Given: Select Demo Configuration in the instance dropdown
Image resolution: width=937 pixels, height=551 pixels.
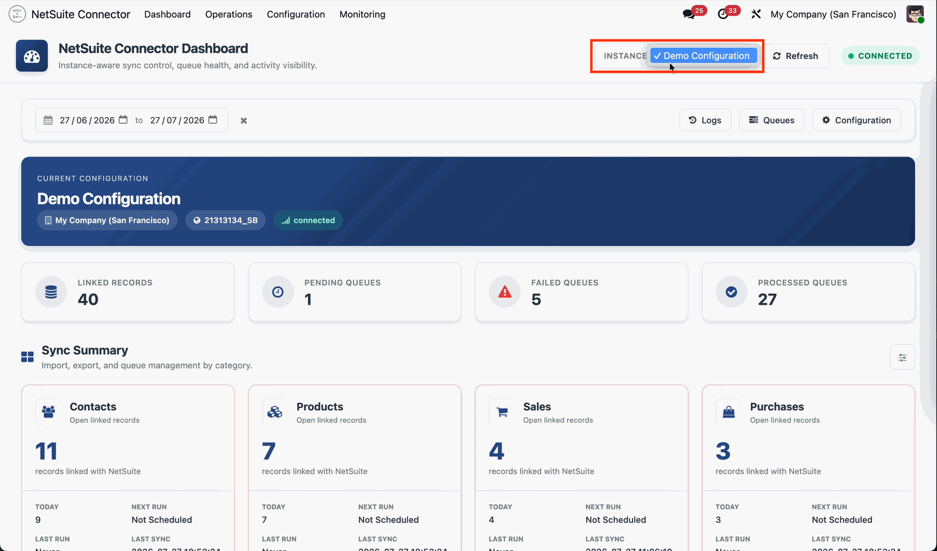Looking at the screenshot, I should (703, 56).
